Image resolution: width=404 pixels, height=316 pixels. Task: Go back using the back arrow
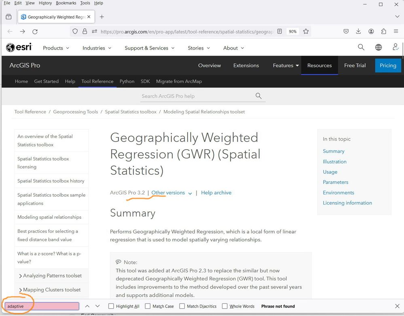click(10, 31)
